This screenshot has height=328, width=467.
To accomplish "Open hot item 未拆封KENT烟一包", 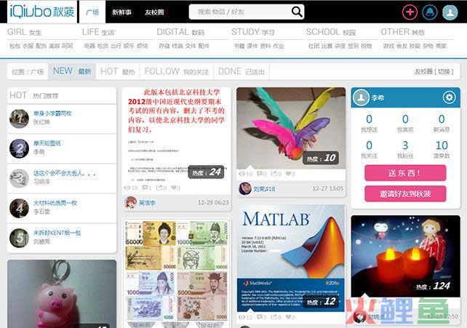I will 57,233.
